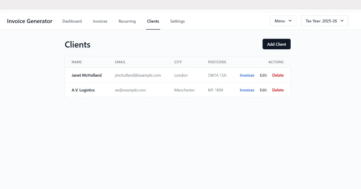Click the postcode SW1A 1SA
Screen dimensions: 361x189
click(x=217, y=75)
